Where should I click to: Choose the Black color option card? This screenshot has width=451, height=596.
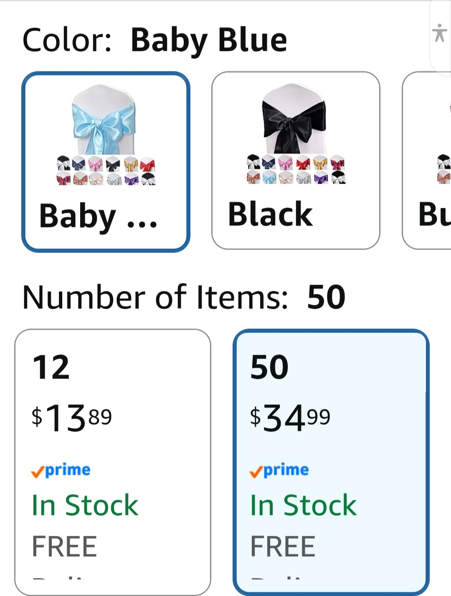(x=296, y=161)
